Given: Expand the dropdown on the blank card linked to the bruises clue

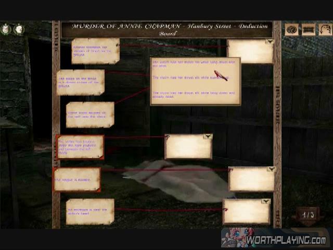Looking at the screenshot, I should point(207,137).
